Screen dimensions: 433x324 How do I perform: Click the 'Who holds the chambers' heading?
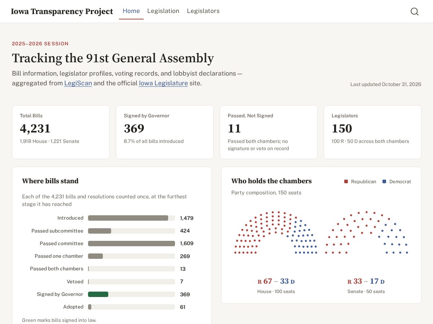coord(271,181)
